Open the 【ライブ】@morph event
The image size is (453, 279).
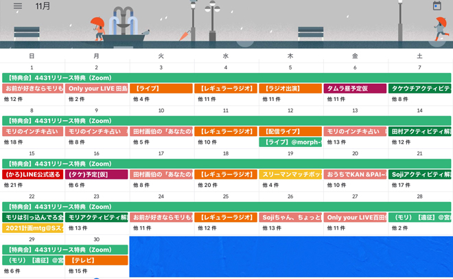[290, 142]
